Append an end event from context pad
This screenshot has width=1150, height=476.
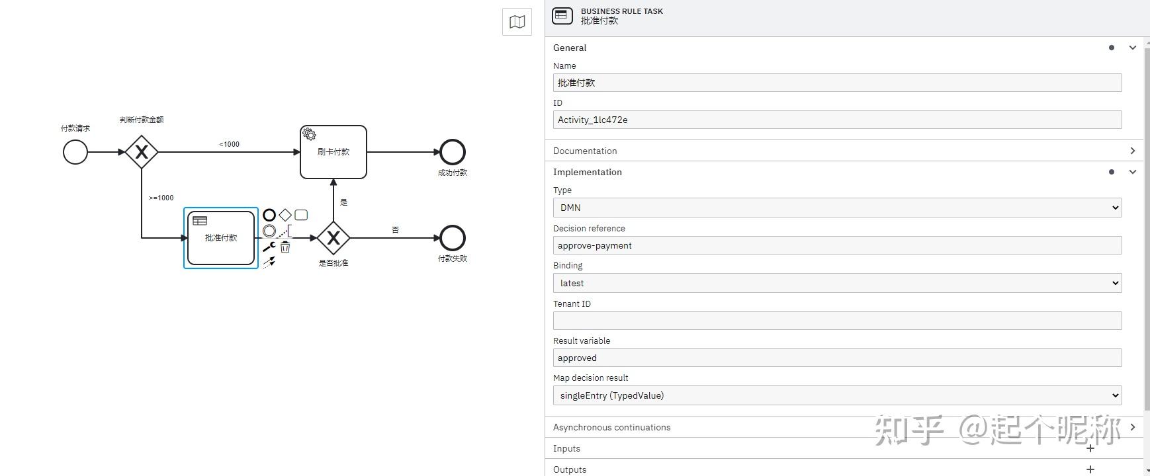(x=269, y=215)
